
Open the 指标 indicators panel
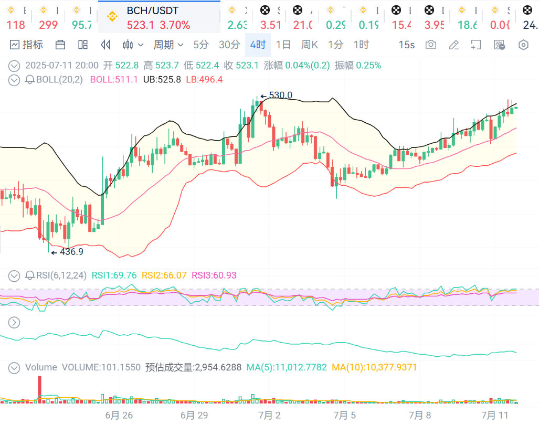(x=26, y=45)
